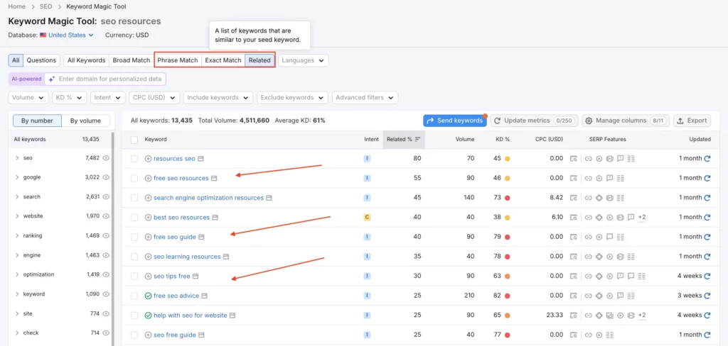Show extra +2 SERP features for best seo resources

click(642, 217)
